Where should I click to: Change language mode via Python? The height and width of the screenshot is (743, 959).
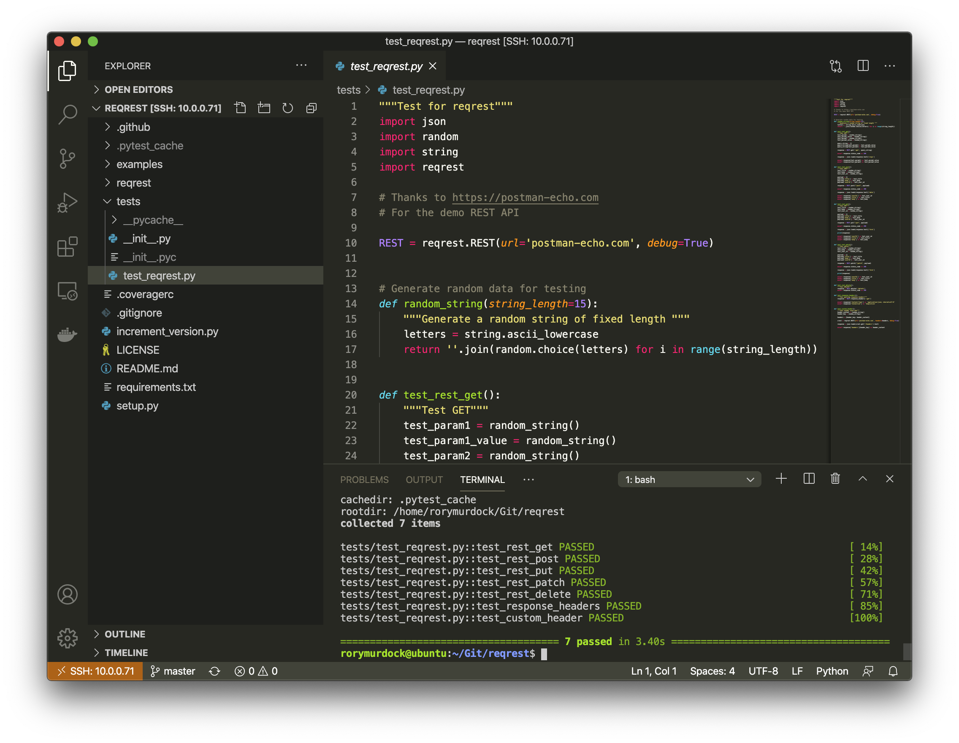[x=832, y=671]
